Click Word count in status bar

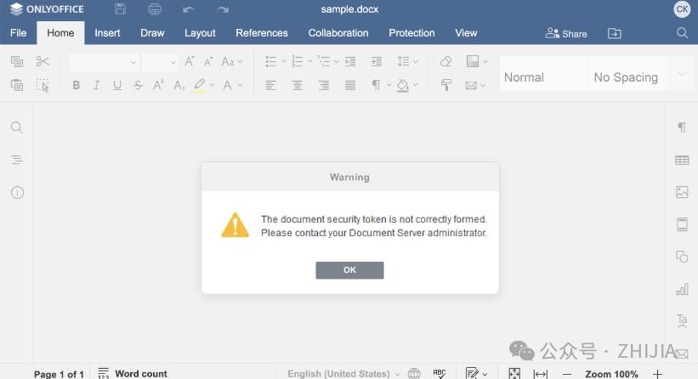pos(133,373)
